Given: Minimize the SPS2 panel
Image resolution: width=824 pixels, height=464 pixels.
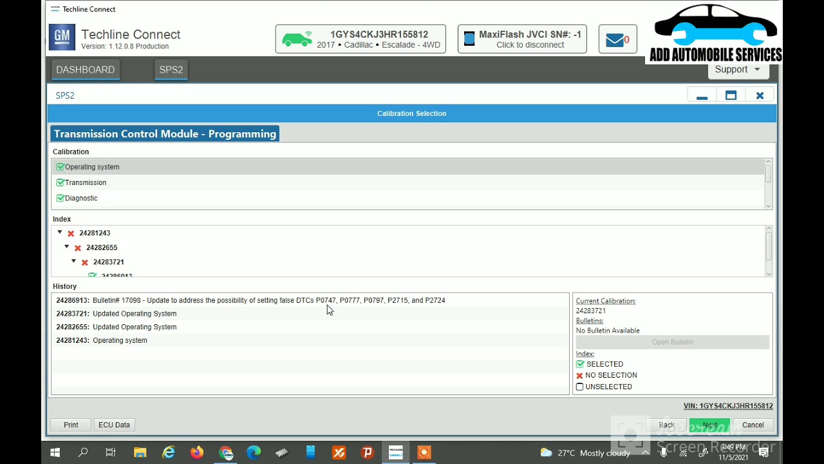Looking at the screenshot, I should pos(702,95).
